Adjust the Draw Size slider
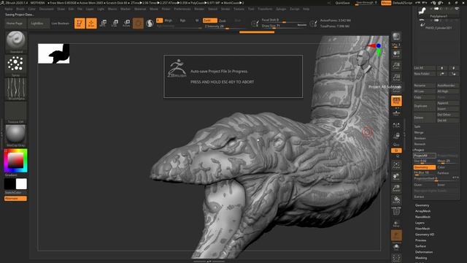 pyautogui.click(x=284, y=26)
